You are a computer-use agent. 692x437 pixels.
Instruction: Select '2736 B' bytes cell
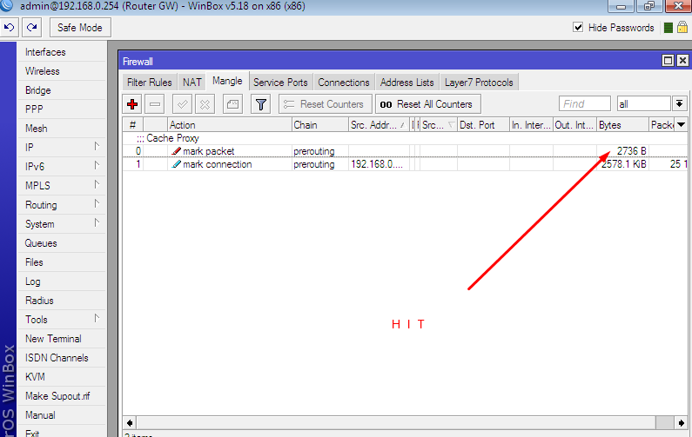[622, 151]
